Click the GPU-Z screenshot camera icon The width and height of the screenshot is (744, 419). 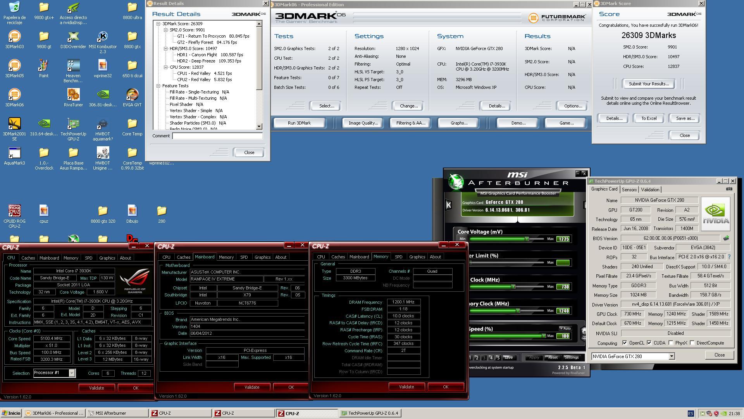point(729,189)
